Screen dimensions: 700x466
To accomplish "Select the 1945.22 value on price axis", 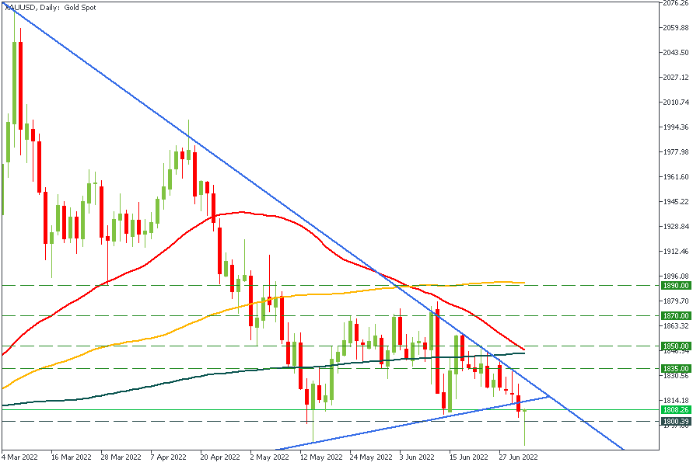I will [674, 202].
